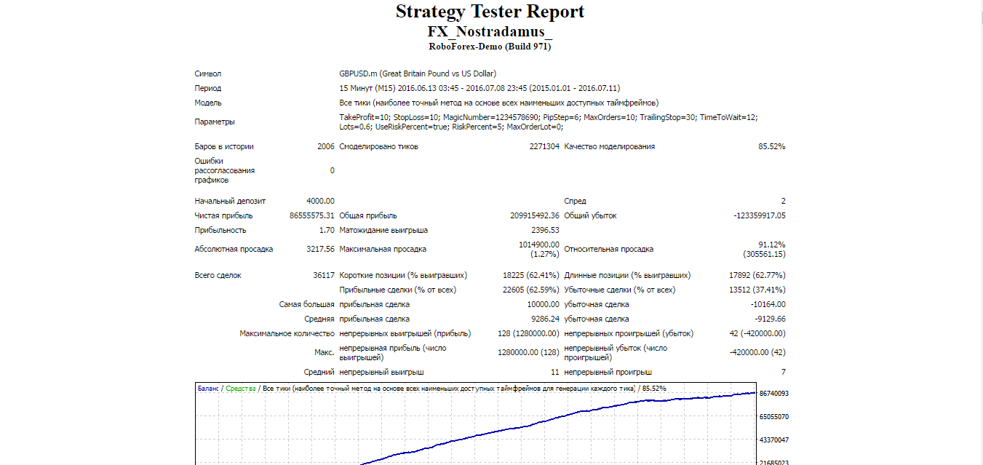Click consecutive wins value 128 (1280000.00)
Image resolution: width=983 pixels, height=465 pixels.
click(x=528, y=333)
